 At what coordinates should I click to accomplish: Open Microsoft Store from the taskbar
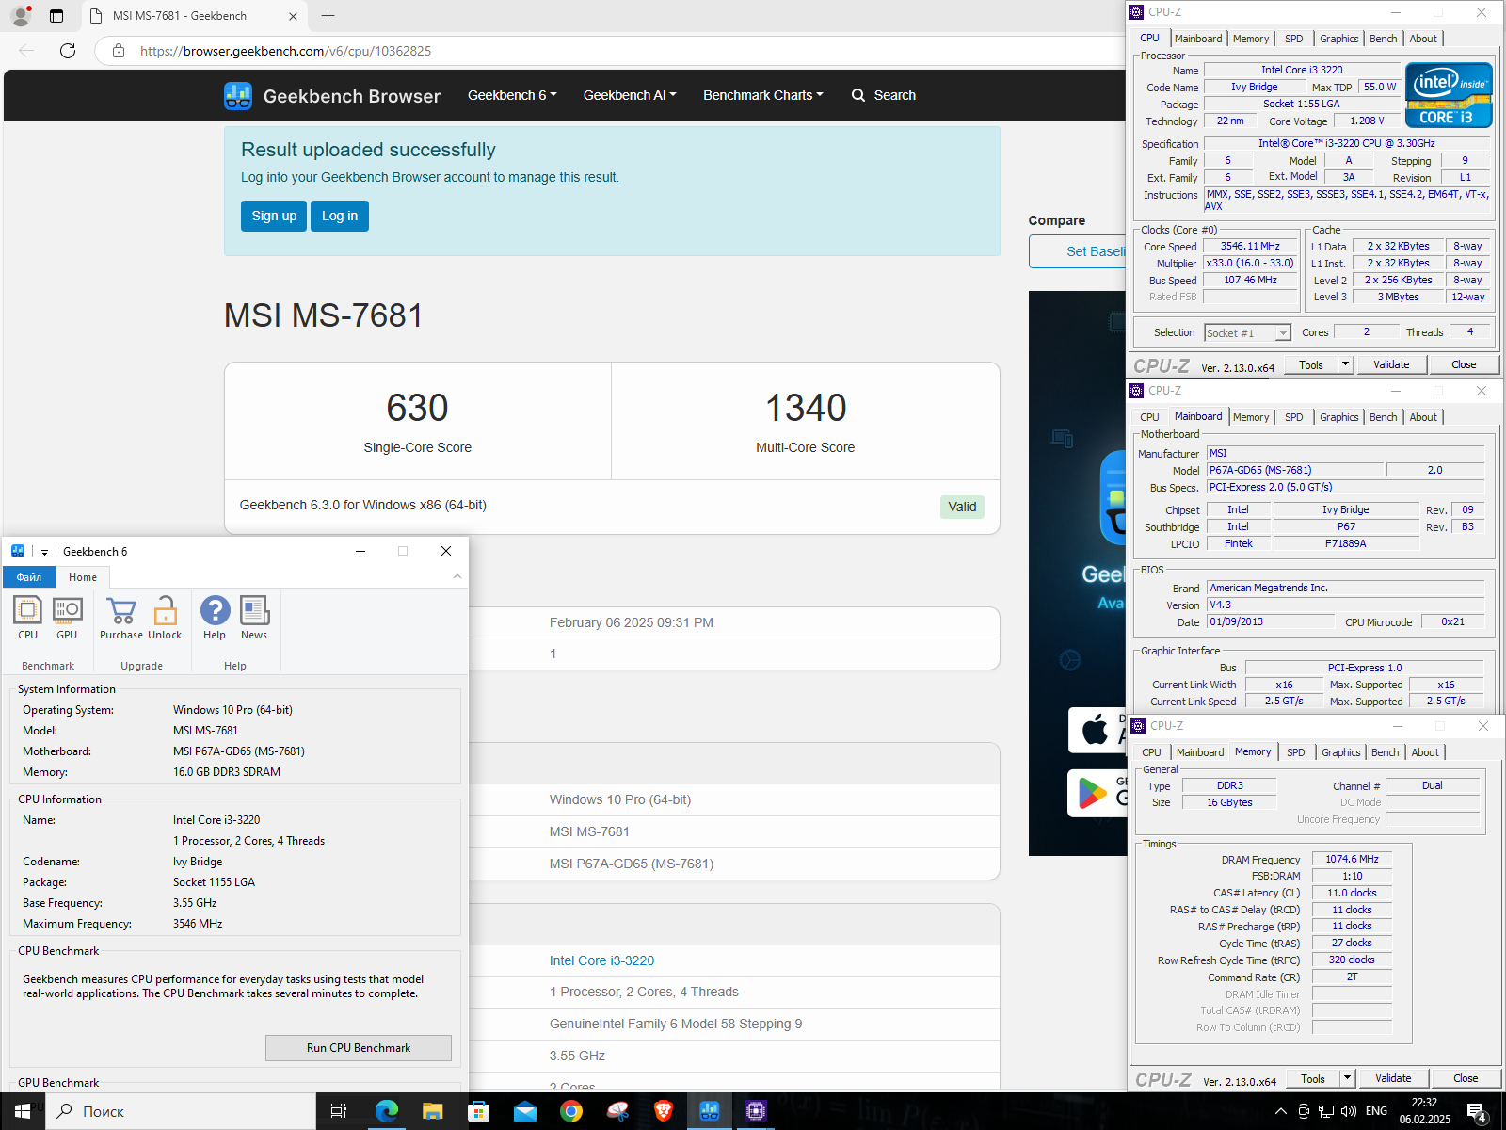click(x=478, y=1111)
